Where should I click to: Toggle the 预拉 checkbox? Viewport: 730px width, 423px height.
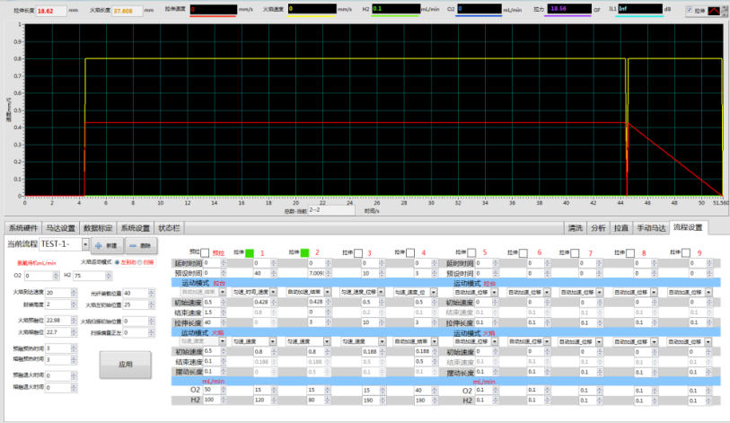click(x=205, y=252)
